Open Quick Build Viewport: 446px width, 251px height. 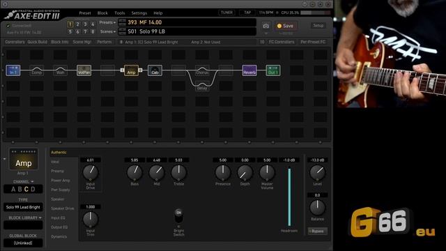pos(37,42)
